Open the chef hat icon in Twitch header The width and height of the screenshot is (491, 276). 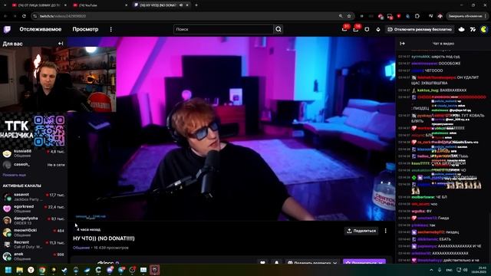(x=462, y=29)
